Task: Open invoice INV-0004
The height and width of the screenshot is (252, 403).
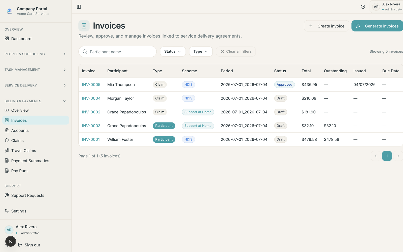Action: 91,98
